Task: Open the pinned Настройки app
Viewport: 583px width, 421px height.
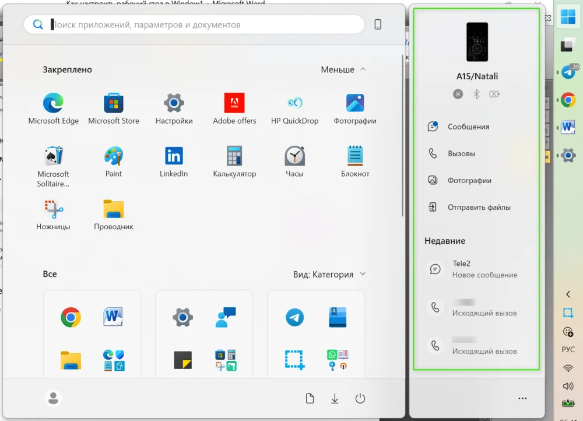Action: (174, 108)
